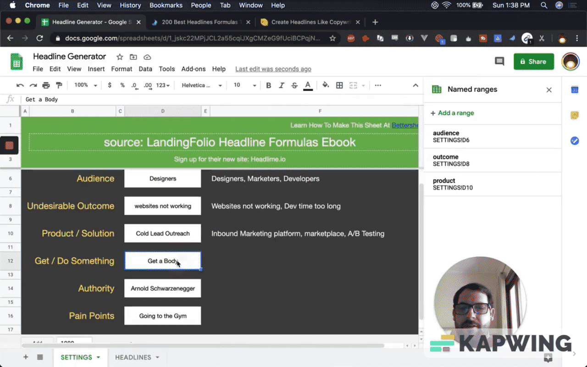Viewport: 587px width, 367px height.
Task: Select the cell containing 'Cold Lead Outreach'
Action: pyautogui.click(x=163, y=234)
